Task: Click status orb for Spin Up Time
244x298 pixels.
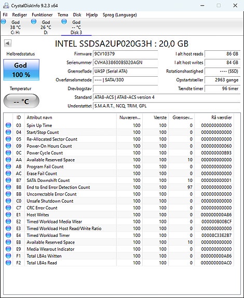Action: point(8,125)
